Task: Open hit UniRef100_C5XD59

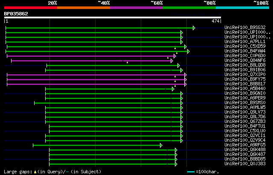Action: (x=245, y=47)
